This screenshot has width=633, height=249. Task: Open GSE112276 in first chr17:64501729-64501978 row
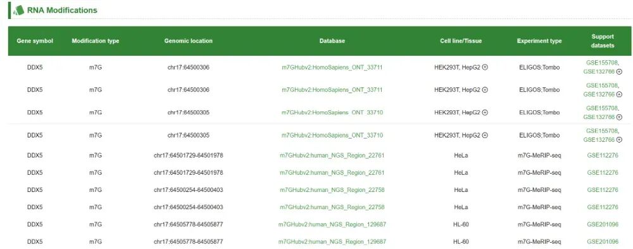603,155
